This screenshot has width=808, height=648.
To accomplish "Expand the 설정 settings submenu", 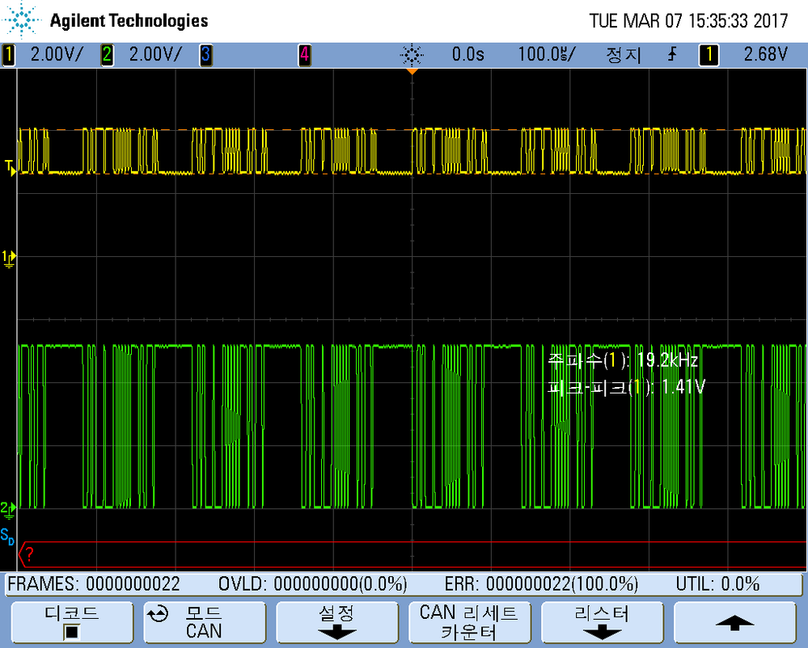I will click(337, 622).
